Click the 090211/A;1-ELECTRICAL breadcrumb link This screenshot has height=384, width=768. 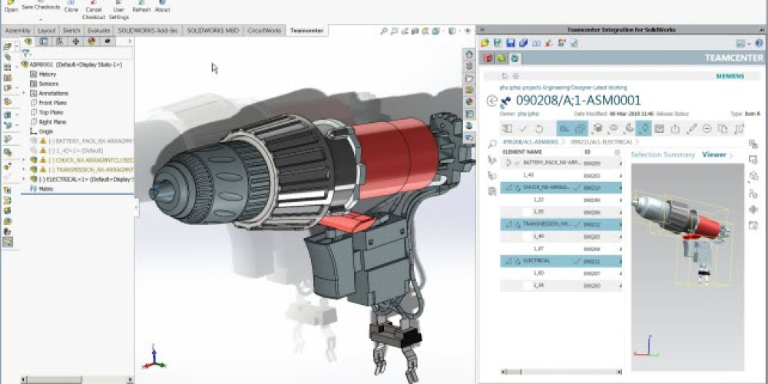(x=602, y=141)
